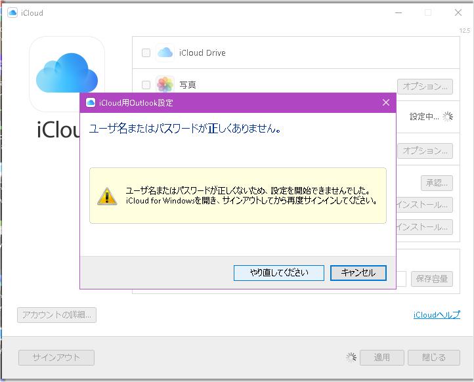The image size is (474, 382).
Task: Click the spinner next to 設定中
Action: (448, 117)
